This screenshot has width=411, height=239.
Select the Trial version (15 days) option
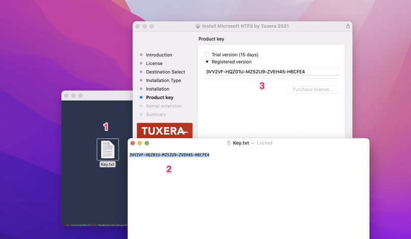(x=207, y=54)
